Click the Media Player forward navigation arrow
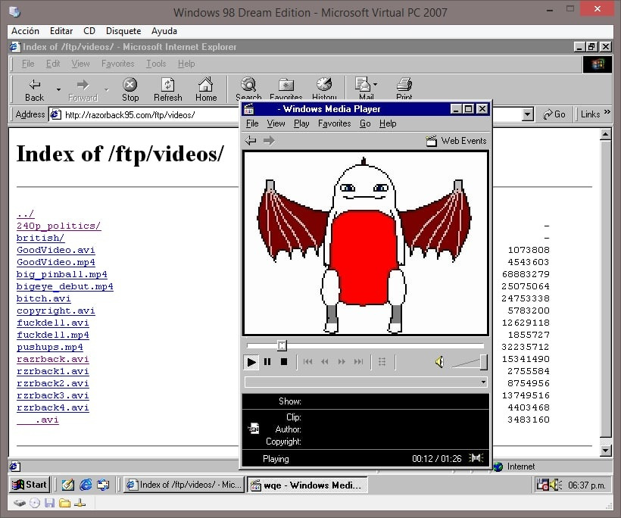The width and height of the screenshot is (621, 518). click(x=269, y=141)
